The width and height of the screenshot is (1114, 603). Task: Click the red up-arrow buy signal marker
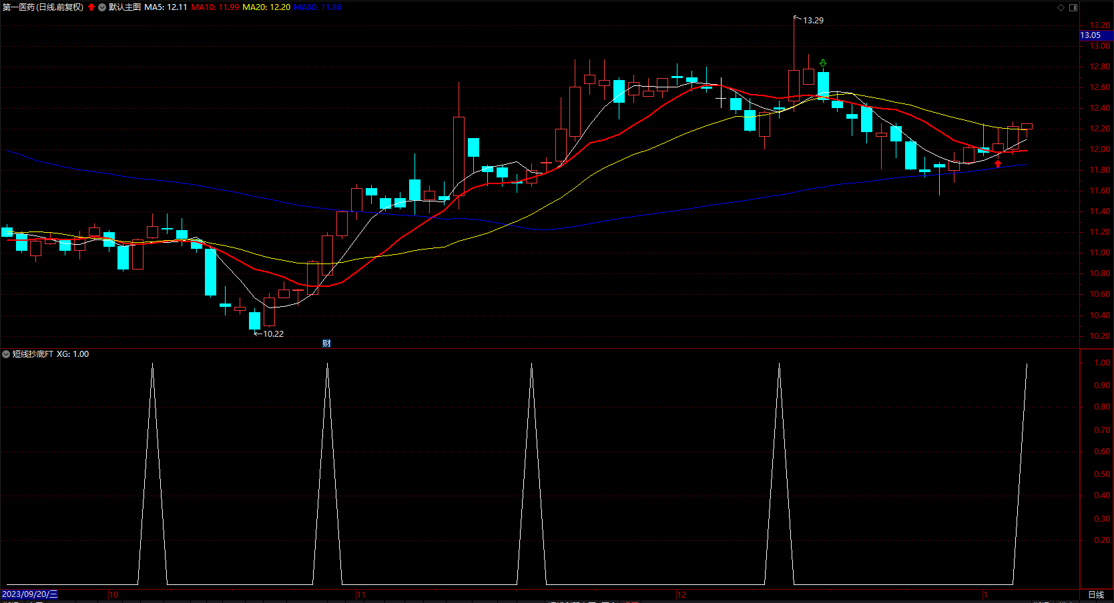coord(998,163)
